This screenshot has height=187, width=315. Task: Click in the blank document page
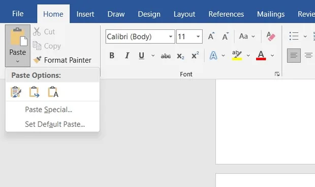click(265, 122)
